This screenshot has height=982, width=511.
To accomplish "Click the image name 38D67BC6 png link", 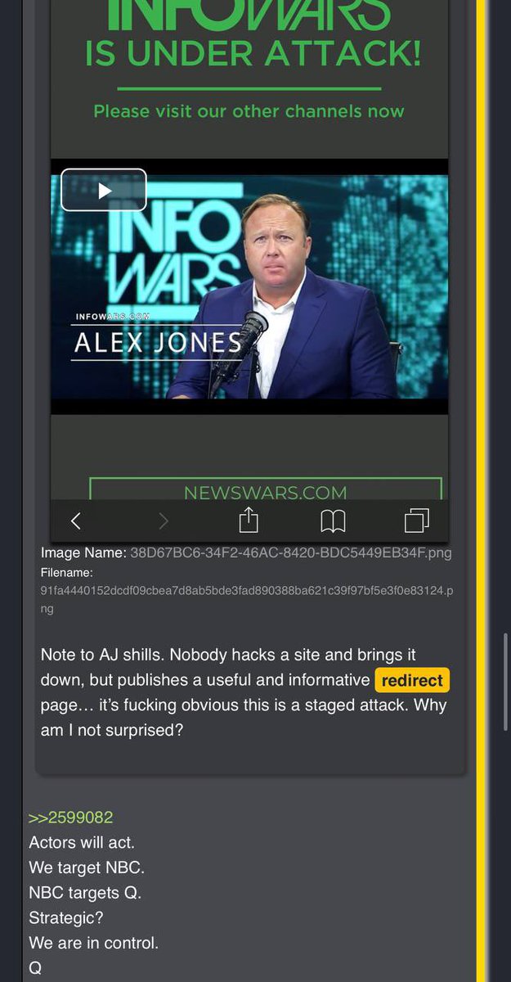I will point(291,552).
